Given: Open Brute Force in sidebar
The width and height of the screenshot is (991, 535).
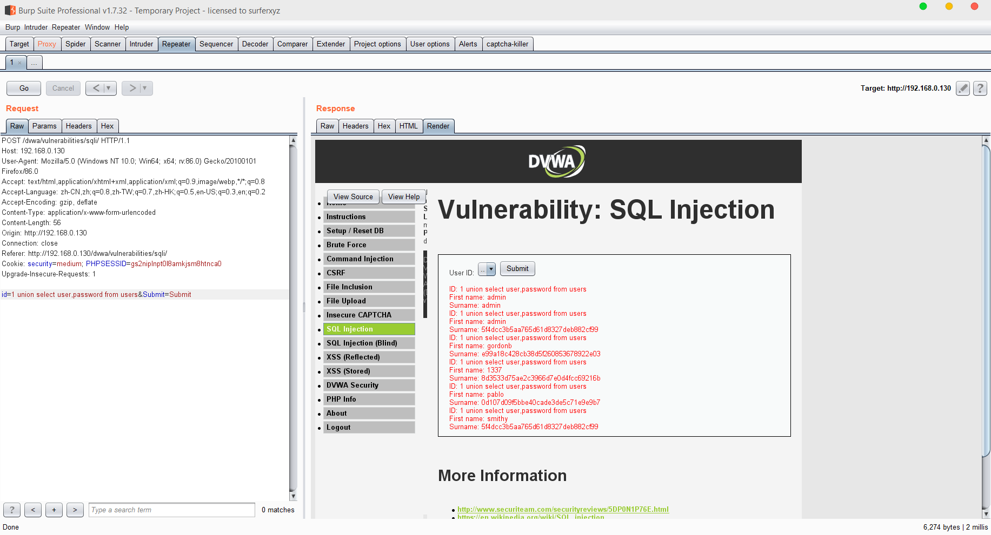Looking at the screenshot, I should (x=369, y=245).
